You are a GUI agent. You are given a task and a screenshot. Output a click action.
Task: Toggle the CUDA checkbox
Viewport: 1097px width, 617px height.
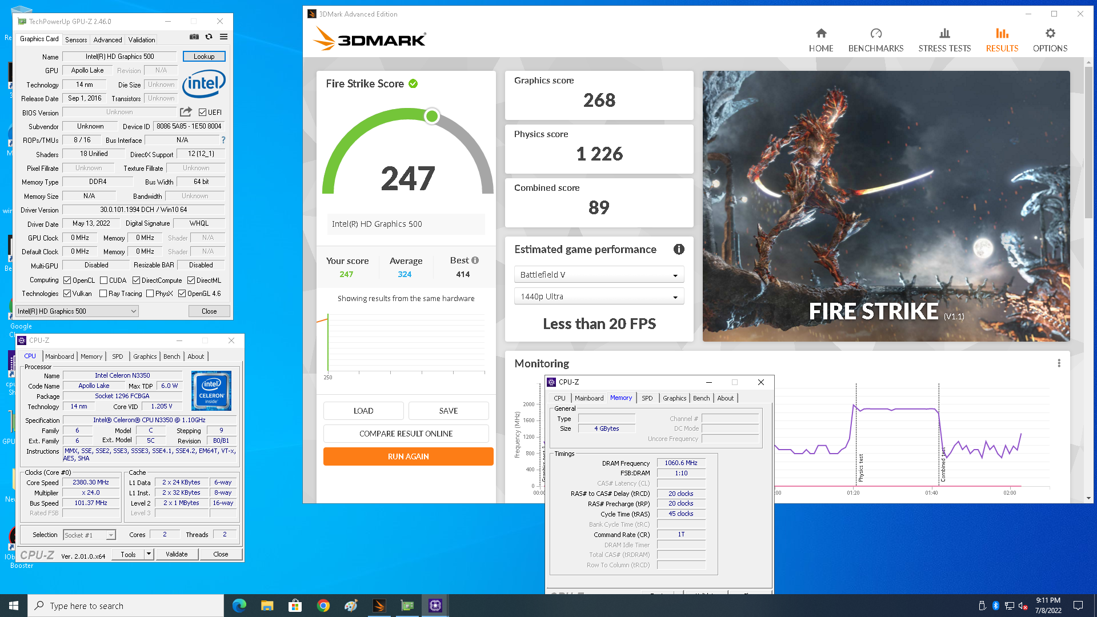pyautogui.click(x=103, y=281)
